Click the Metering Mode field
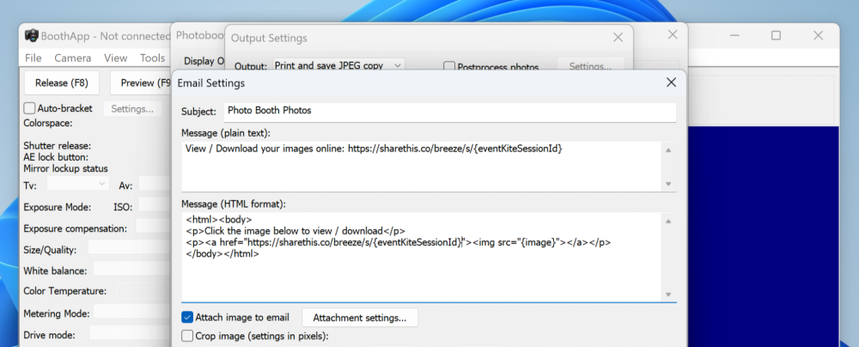 point(132,312)
